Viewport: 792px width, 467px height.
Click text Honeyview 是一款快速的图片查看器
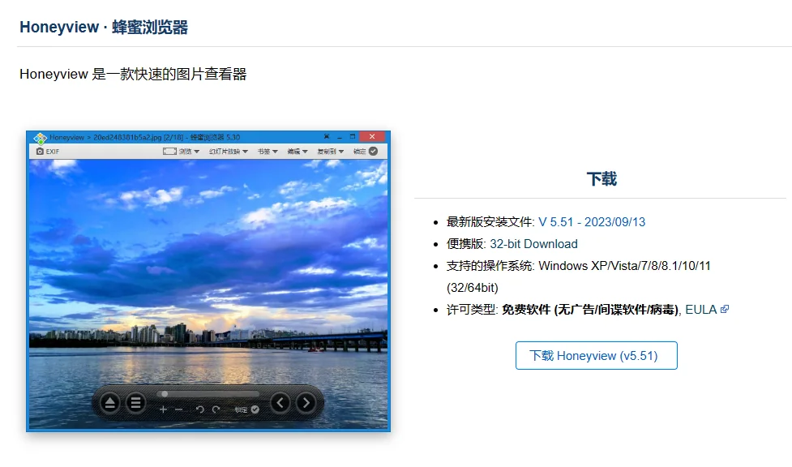point(133,74)
